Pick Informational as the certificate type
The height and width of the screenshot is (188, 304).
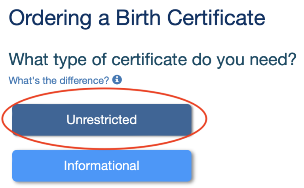tap(102, 165)
